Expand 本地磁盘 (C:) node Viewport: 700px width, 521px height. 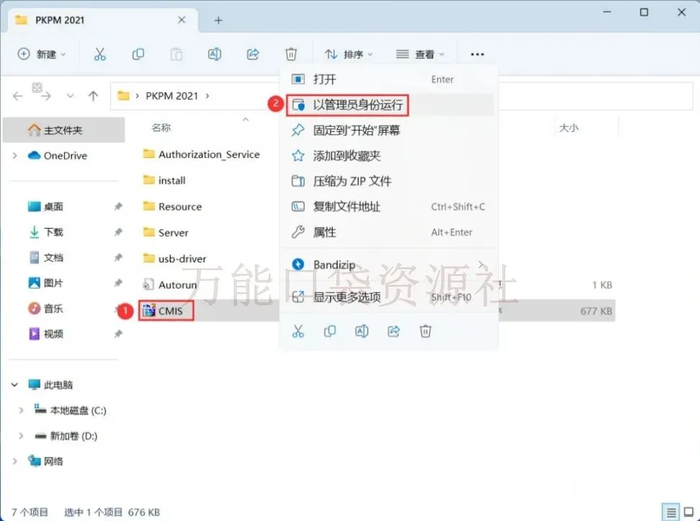(x=21, y=411)
